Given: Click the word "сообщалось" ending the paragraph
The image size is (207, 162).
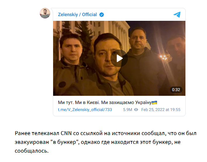Looking at the screenshot, I should point(32,151).
